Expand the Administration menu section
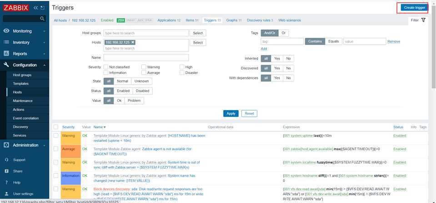 [x=25, y=145]
